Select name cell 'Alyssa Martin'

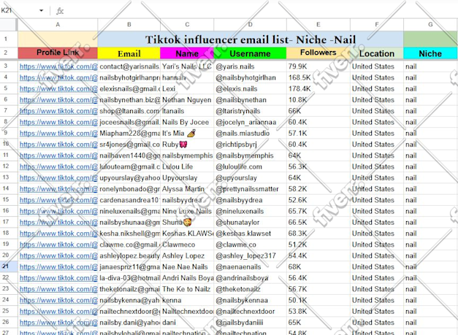[187, 189]
